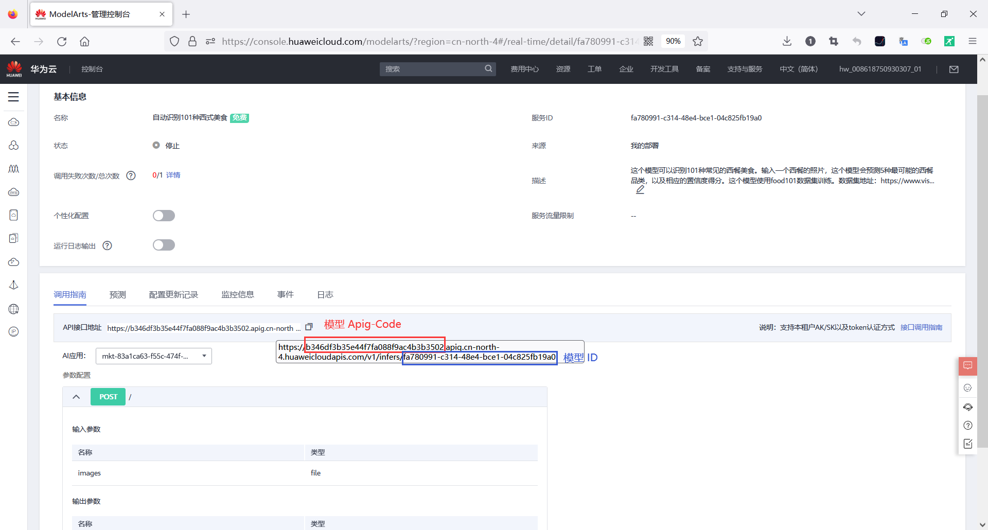This screenshot has width=988, height=530.
Task: Open the browser downloads panel
Action: point(787,41)
